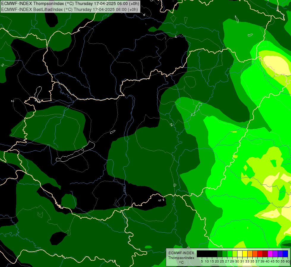Viewport: 291px width, 267px height.
Task: Click the ThompsonIndex title line at top
Action: point(70,4)
